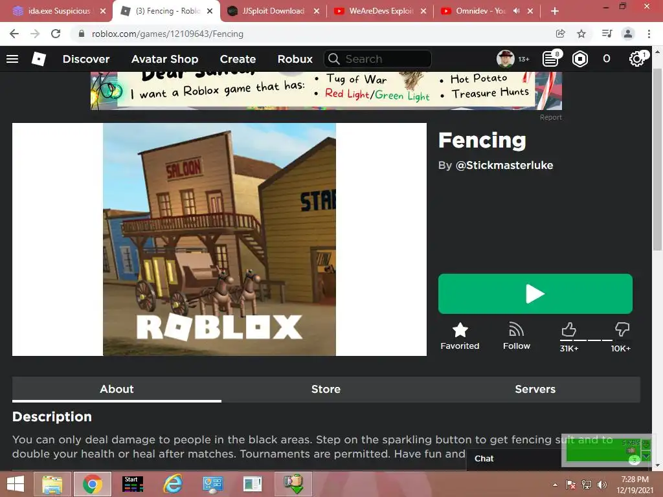
Task: Open Avatar Shop
Action: point(164,59)
